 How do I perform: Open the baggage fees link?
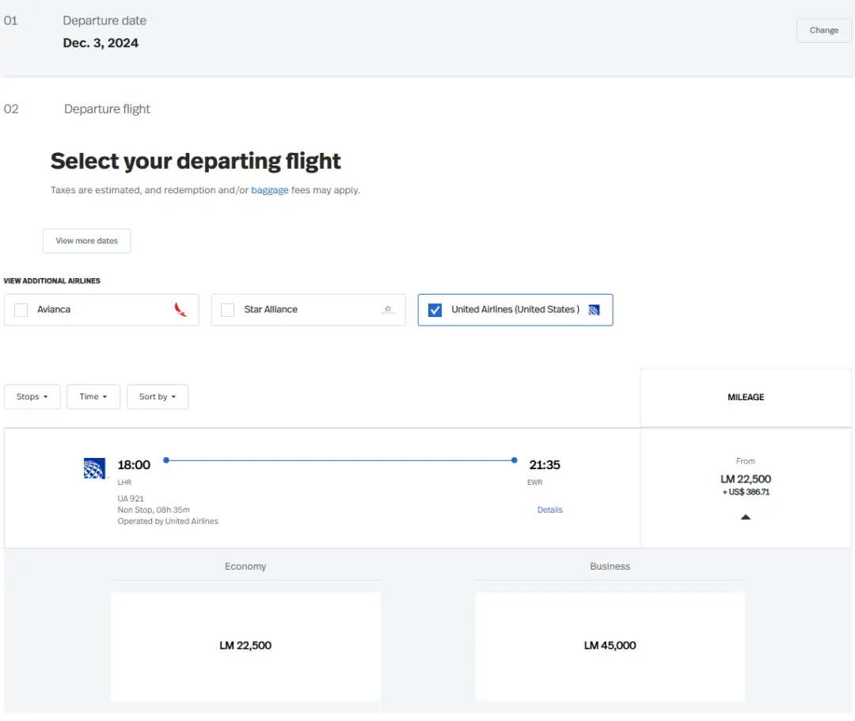[x=270, y=190]
